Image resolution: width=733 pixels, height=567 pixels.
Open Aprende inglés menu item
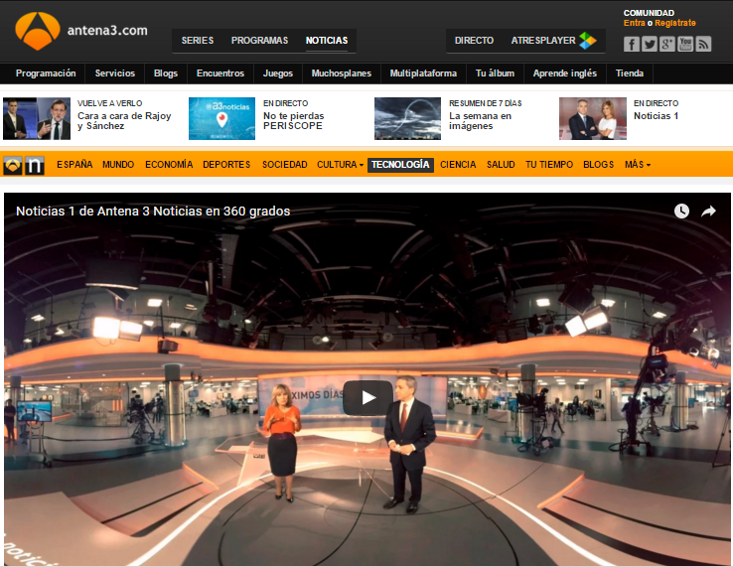click(565, 73)
